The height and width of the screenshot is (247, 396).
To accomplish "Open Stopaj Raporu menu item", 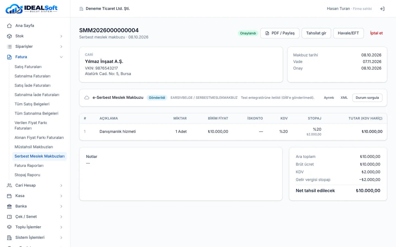I will [27, 175].
